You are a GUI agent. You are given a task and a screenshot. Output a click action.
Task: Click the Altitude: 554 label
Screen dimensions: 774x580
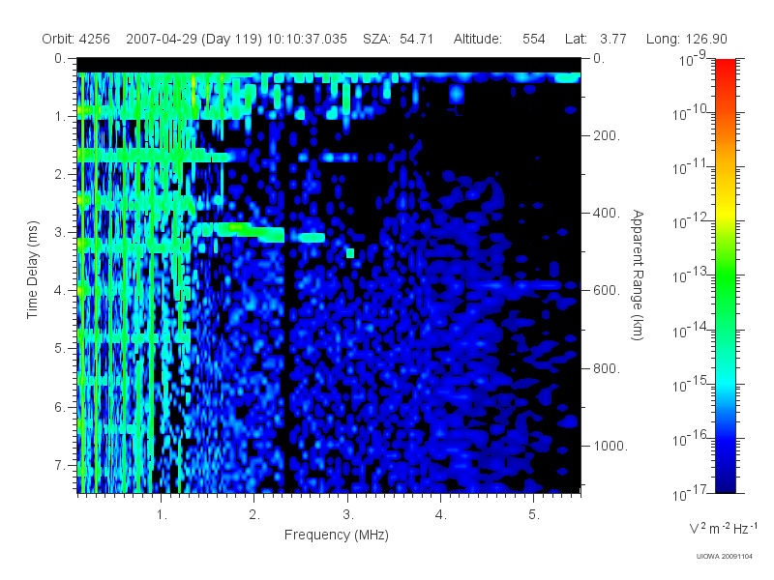(499, 39)
